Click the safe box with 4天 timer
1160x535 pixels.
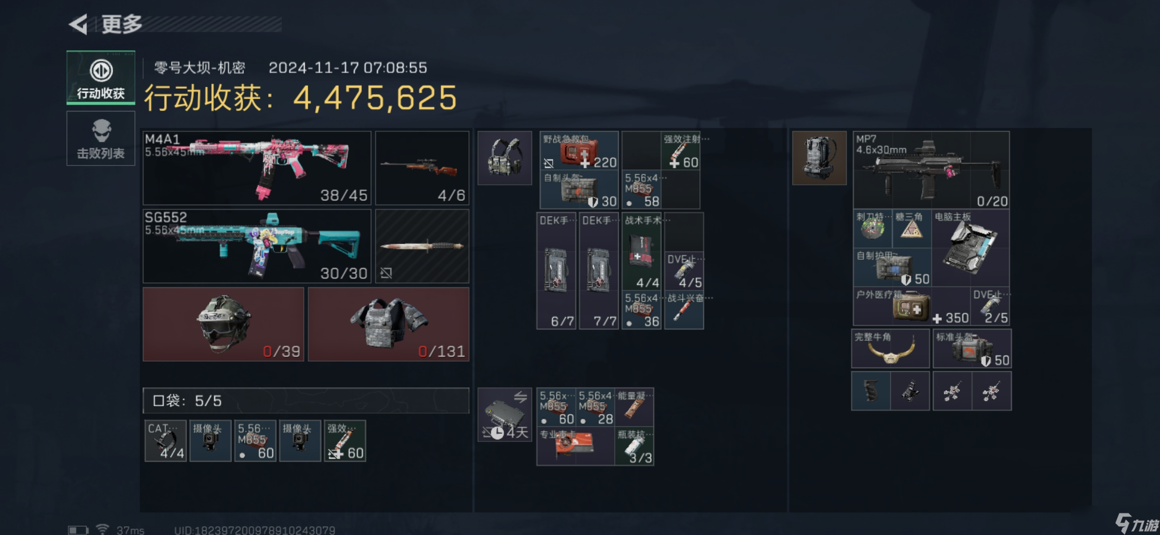(505, 415)
